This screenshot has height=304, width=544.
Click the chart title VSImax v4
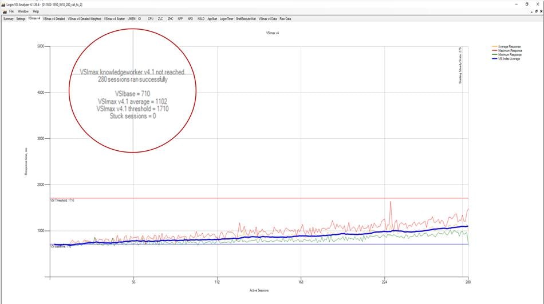coord(273,33)
